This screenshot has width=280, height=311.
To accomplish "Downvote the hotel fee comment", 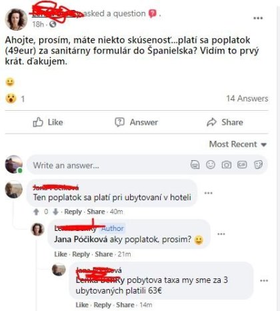I will [x=55, y=212].
